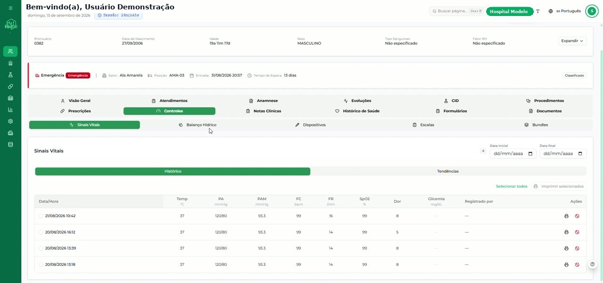Open the Prescrições tab
The height and width of the screenshot is (283, 603).
[75, 111]
